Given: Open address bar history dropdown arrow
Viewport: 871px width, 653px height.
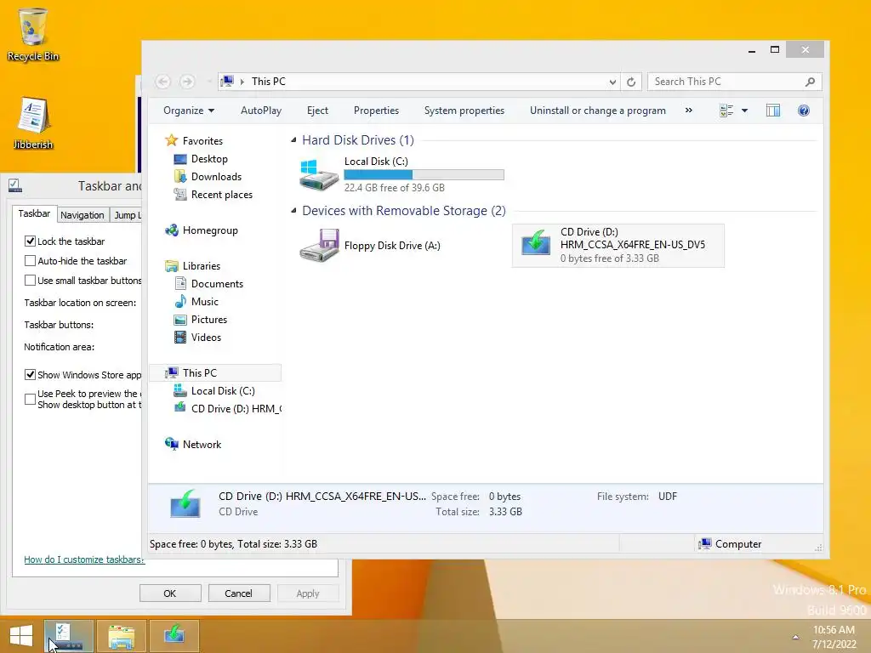Looking at the screenshot, I should coord(612,82).
